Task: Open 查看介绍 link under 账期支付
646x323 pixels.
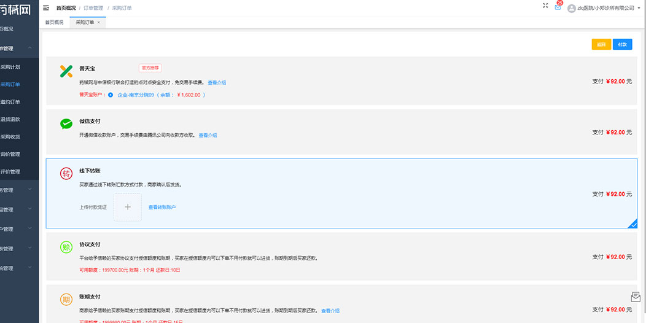Action: coord(330,311)
